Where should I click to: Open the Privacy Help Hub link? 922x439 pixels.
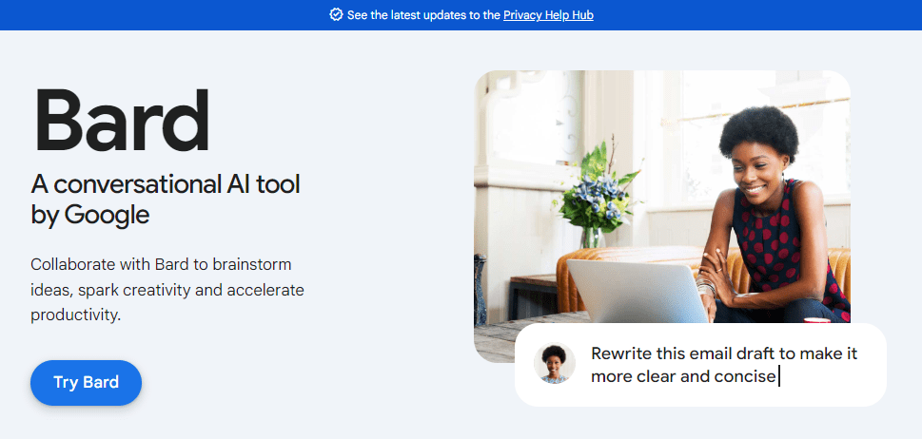548,15
